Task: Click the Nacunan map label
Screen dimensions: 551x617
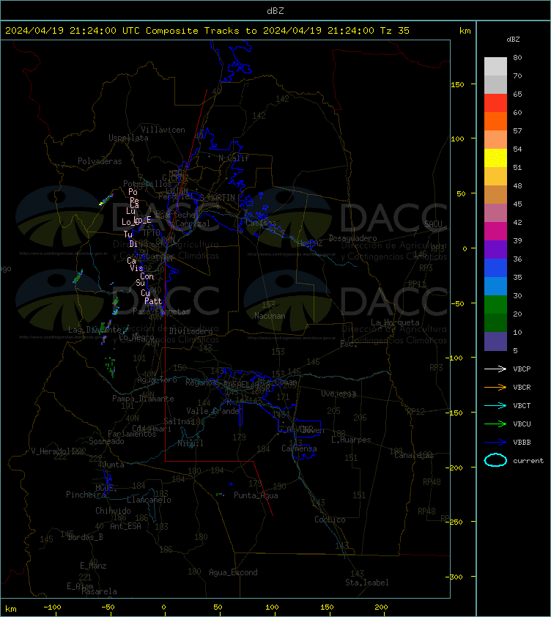Action: click(x=270, y=316)
